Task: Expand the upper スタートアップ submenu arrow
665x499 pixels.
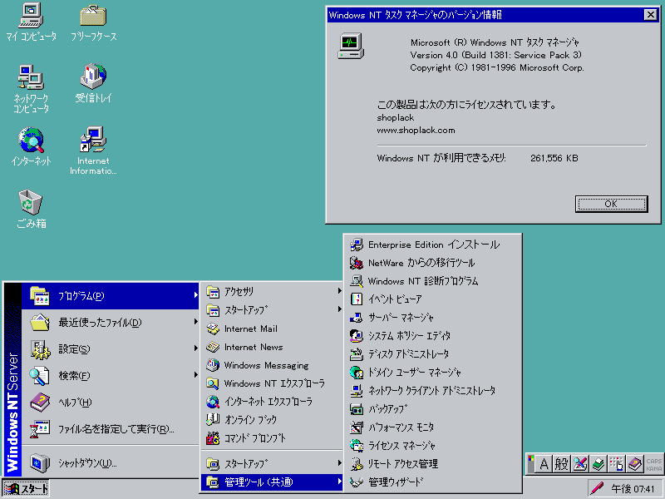Action: tap(339, 309)
